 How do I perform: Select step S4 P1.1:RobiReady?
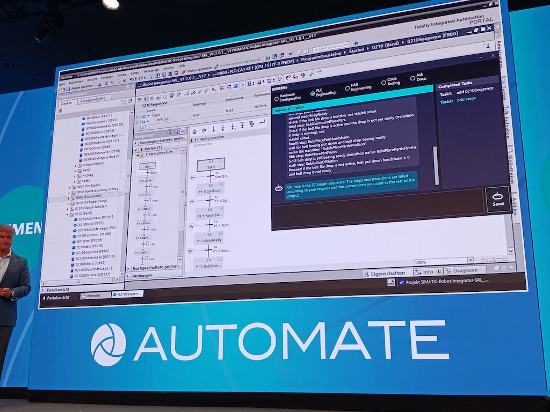209,238
